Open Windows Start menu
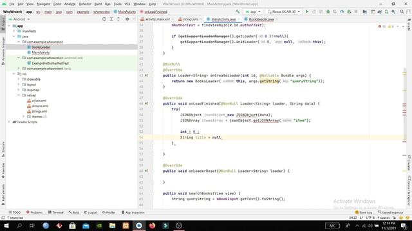 [x=6, y=225]
